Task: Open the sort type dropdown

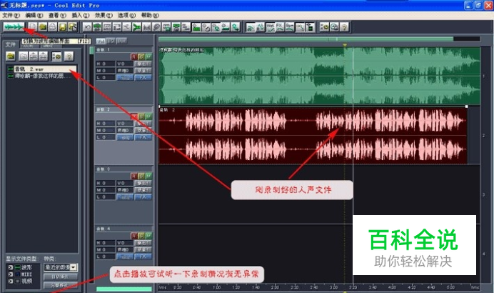Action: pyautogui.click(x=74, y=267)
